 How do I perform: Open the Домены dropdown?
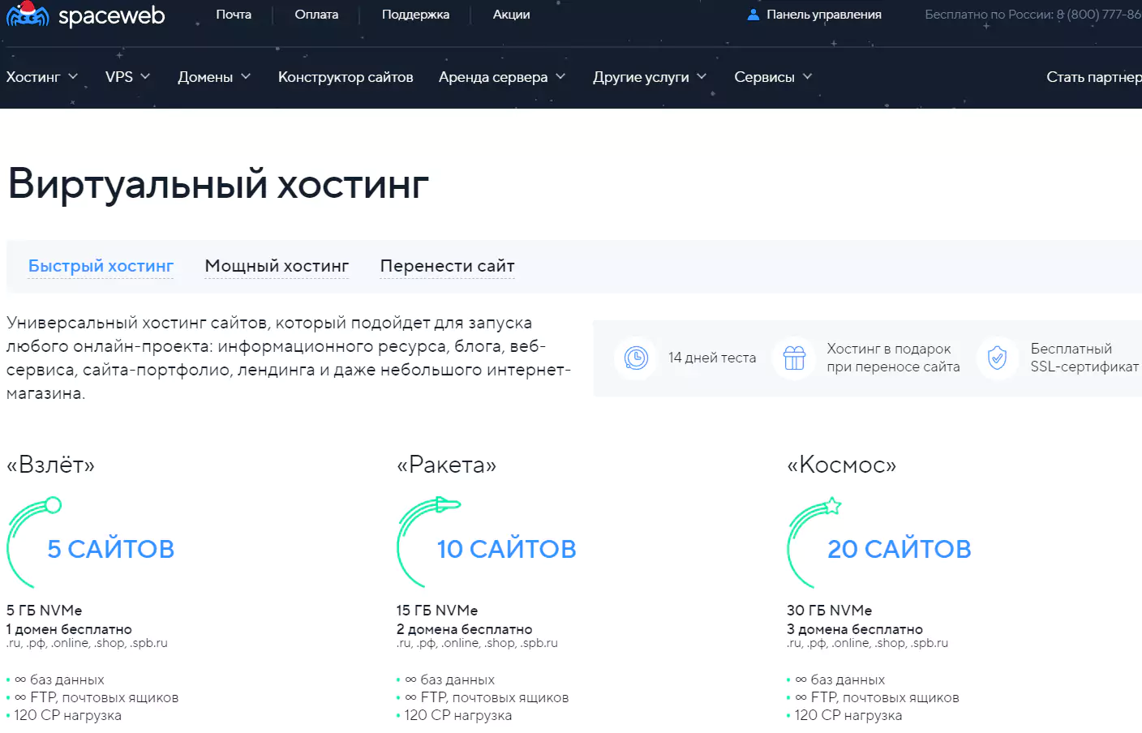[x=214, y=77]
